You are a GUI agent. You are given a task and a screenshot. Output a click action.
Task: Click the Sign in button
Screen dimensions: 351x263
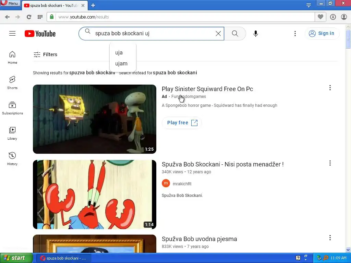[322, 33]
